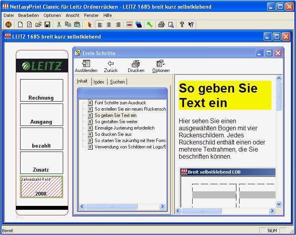Click help text horizontal scrollbar thumb

pyautogui.click(x=202, y=211)
